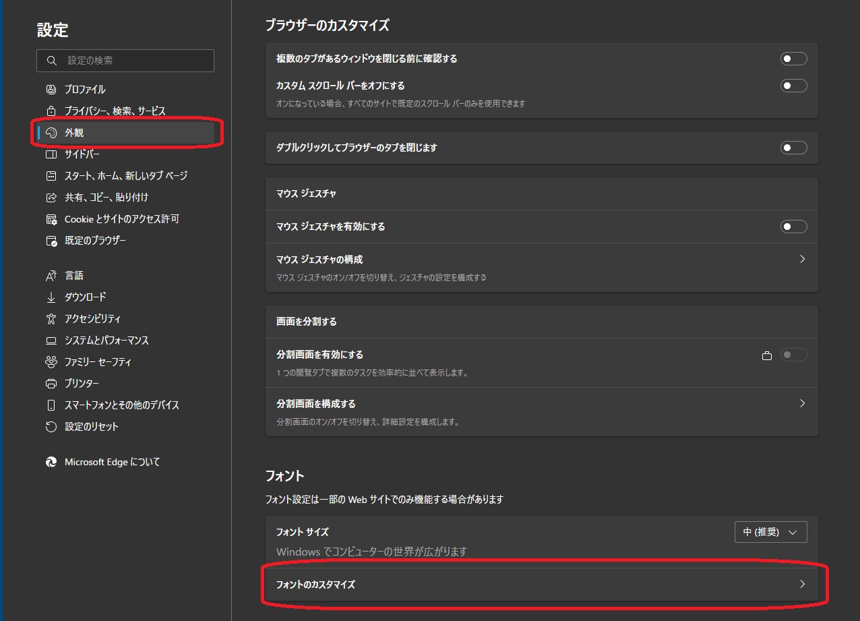
Task: Click the Windows でコンピューターの世界が広がります preview text
Action: pyautogui.click(x=371, y=552)
